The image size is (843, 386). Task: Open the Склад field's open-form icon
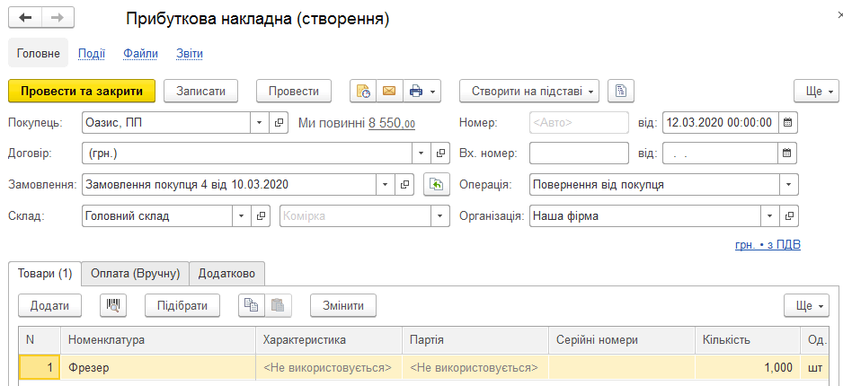point(261,215)
